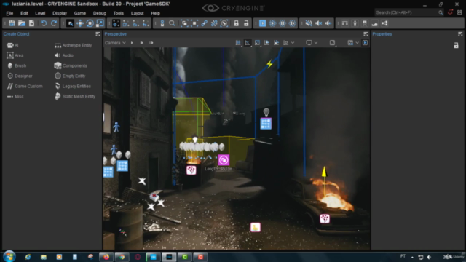Select Legacy Entities category

pos(73,86)
